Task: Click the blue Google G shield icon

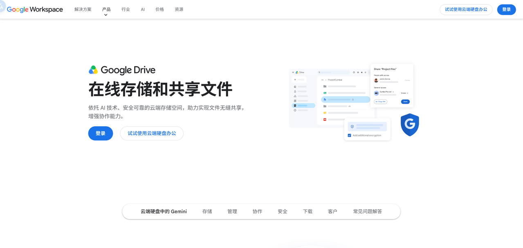Action: (x=410, y=125)
